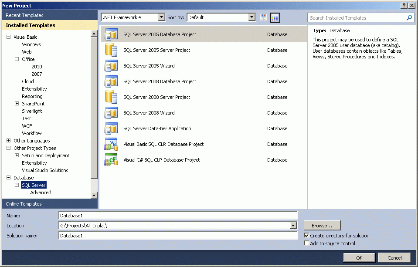Select Advanced under SQL Server
The image size is (418, 267).
pyautogui.click(x=41, y=193)
